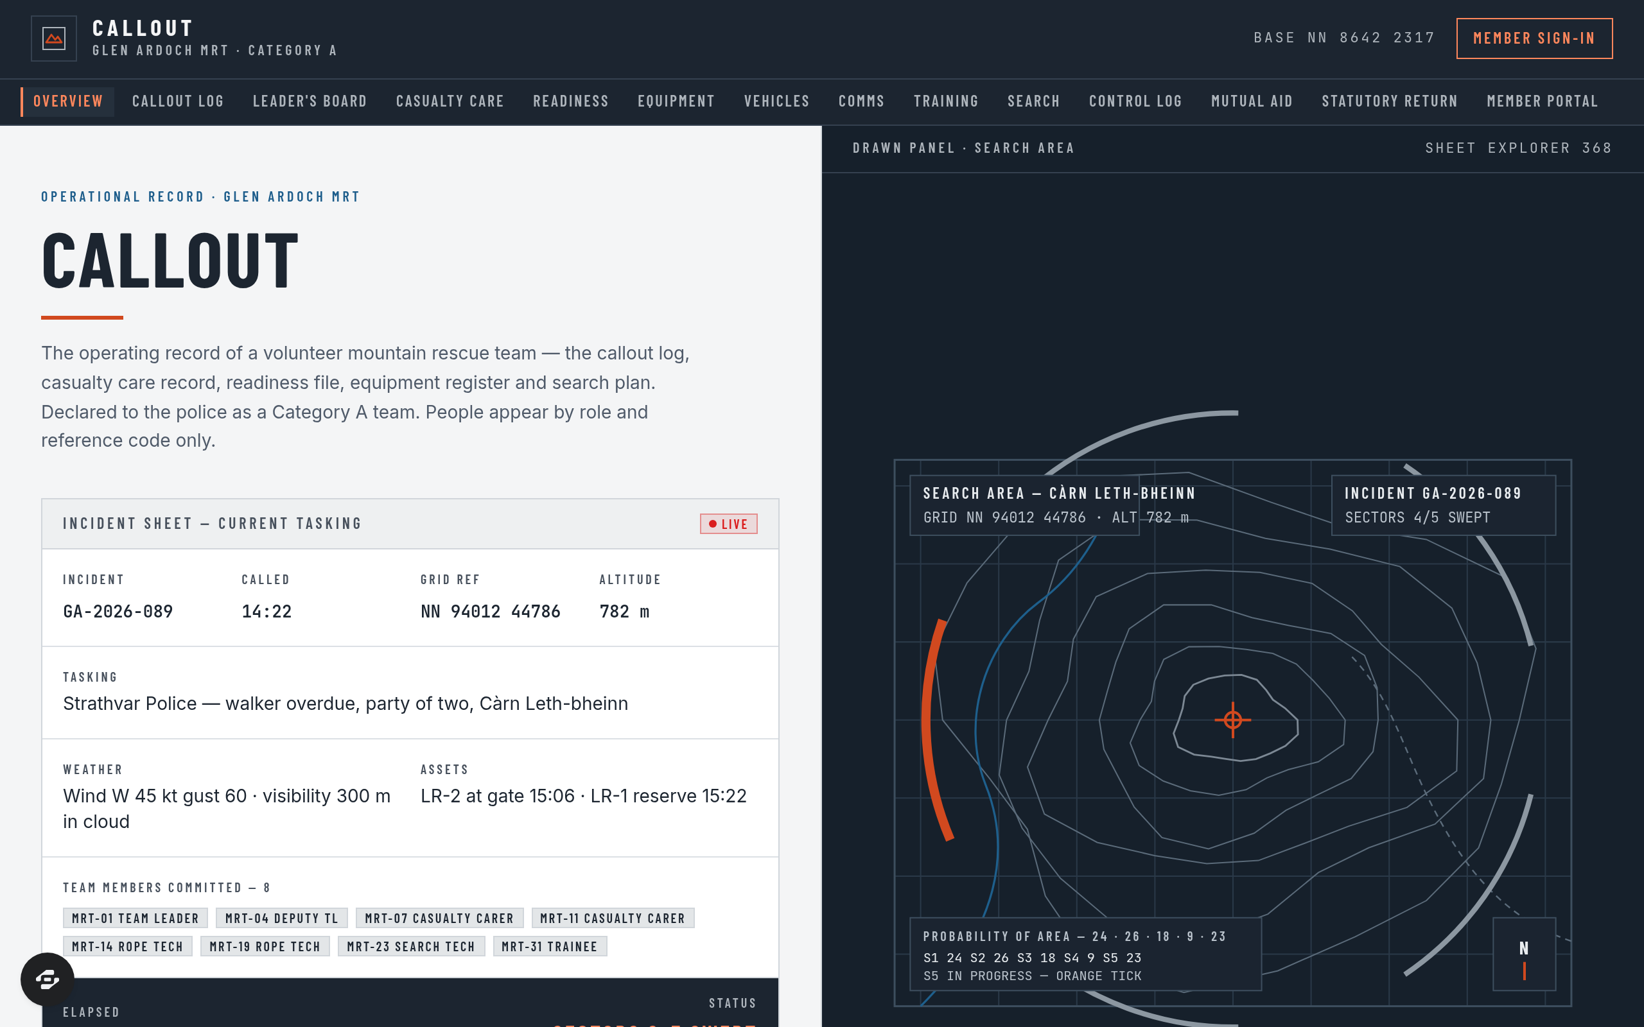The width and height of the screenshot is (1644, 1027).
Task: Click the MRT-14 Rope Tech tag
Action: tap(128, 946)
